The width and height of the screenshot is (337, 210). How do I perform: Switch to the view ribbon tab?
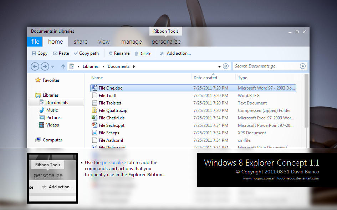coord(104,42)
